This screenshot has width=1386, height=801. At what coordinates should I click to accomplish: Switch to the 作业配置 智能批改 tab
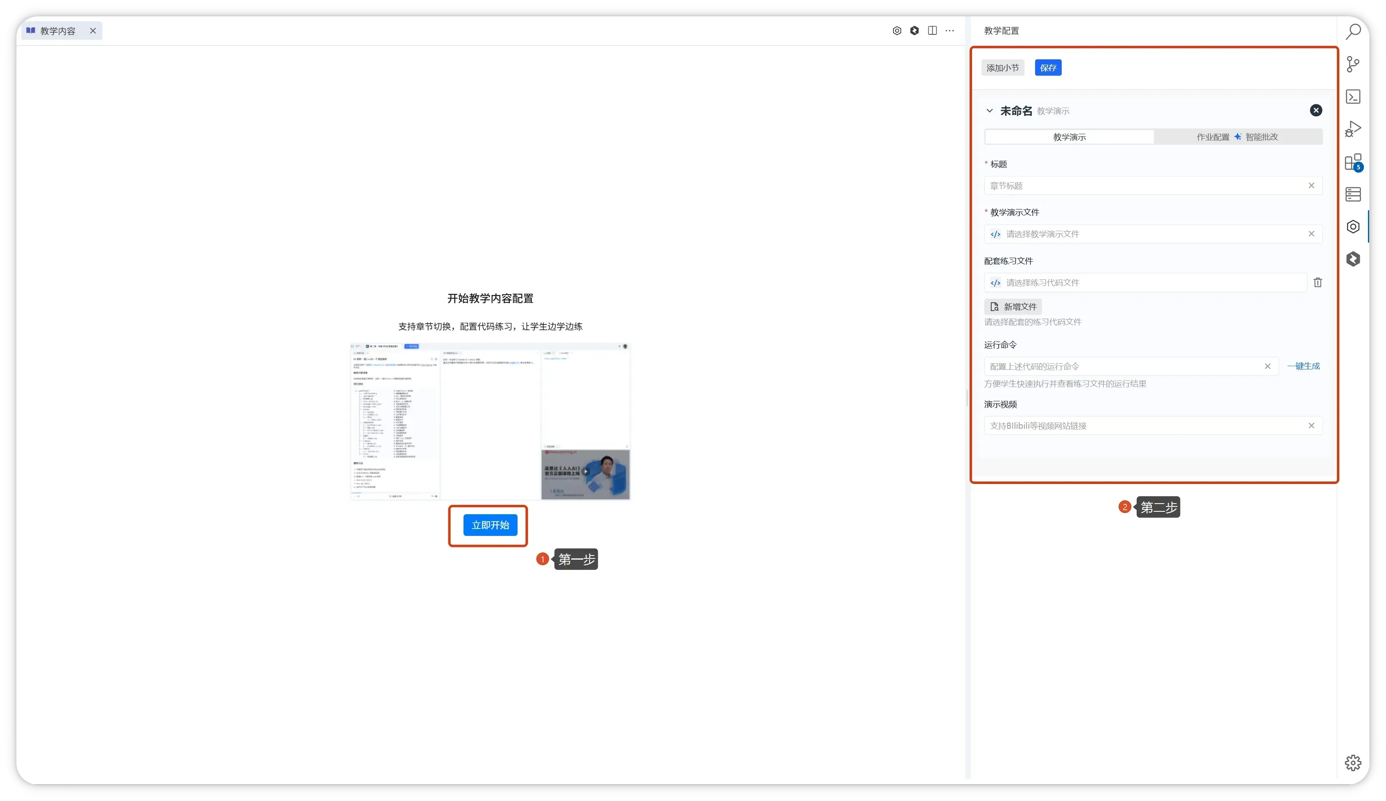coord(1237,137)
